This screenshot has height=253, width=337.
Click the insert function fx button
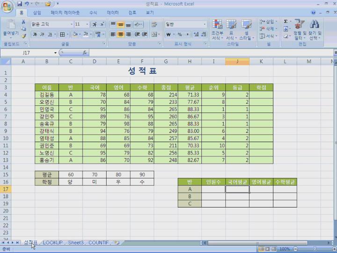click(x=85, y=52)
